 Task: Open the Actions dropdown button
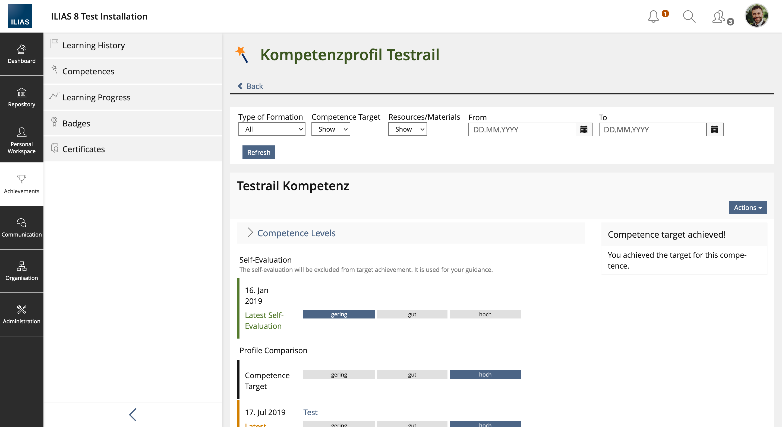point(748,208)
